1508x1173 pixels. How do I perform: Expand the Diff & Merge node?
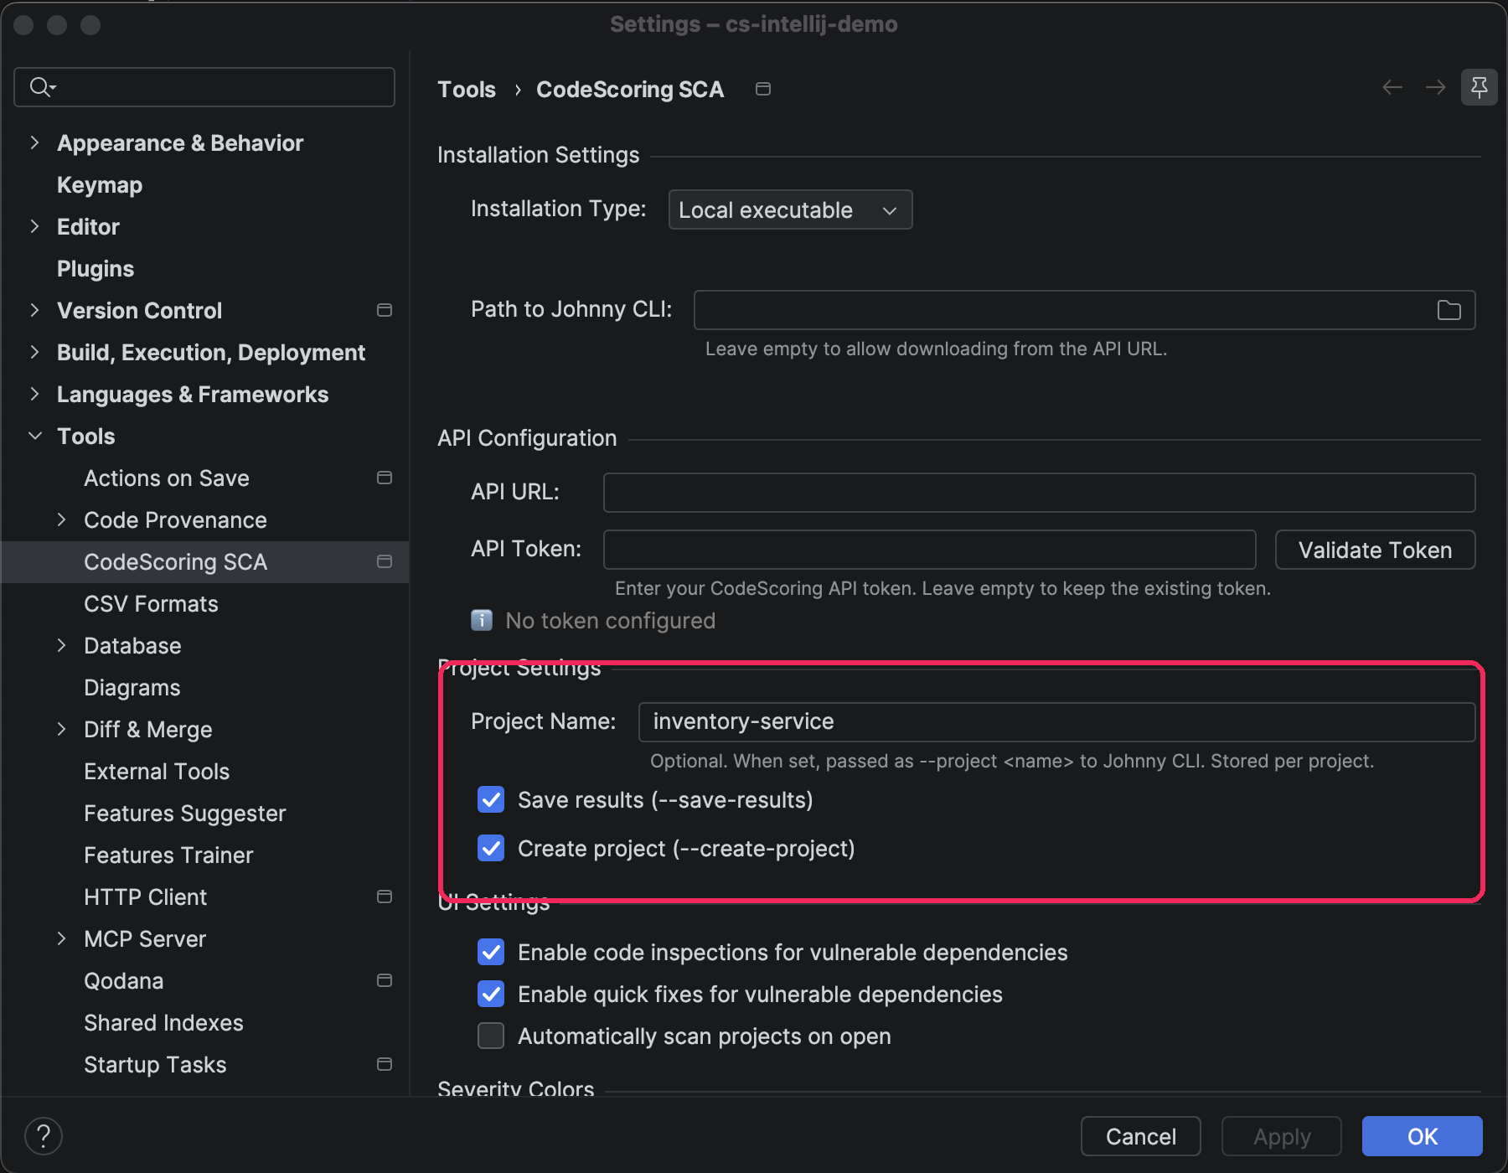tap(61, 729)
